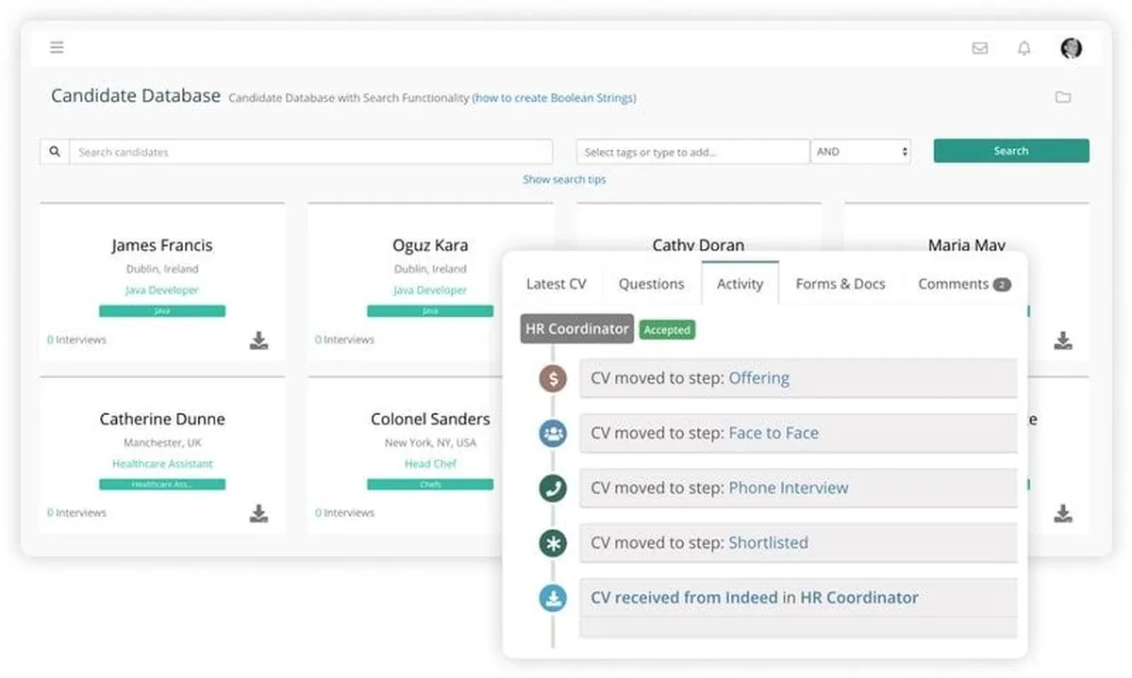This screenshot has width=1132, height=678.
Task: Click Healthcare Assistant job link
Action: (x=162, y=464)
